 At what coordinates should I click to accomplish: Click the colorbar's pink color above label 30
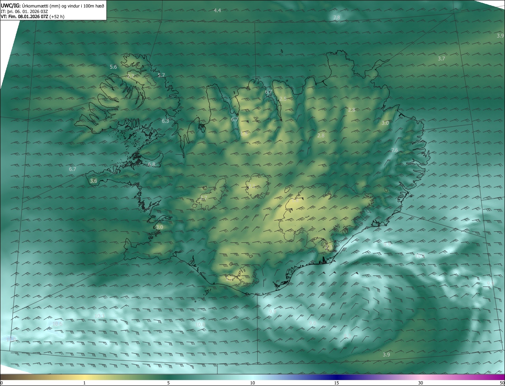tap(421, 377)
